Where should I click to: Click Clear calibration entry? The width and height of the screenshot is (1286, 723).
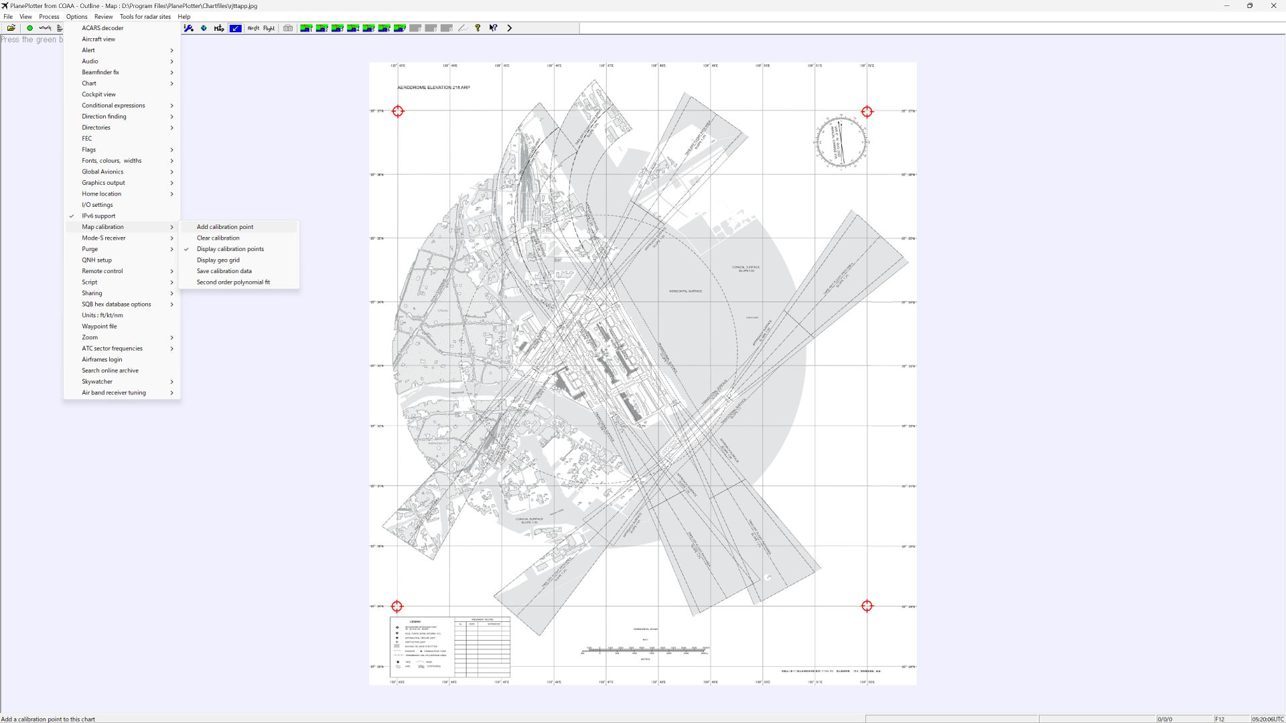(x=218, y=238)
